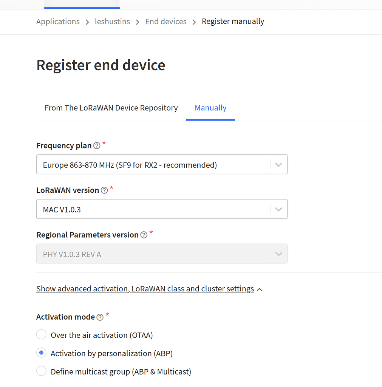The image size is (382, 387).
Task: Click the LoRaWAN version dropdown arrow icon
Action: click(279, 209)
